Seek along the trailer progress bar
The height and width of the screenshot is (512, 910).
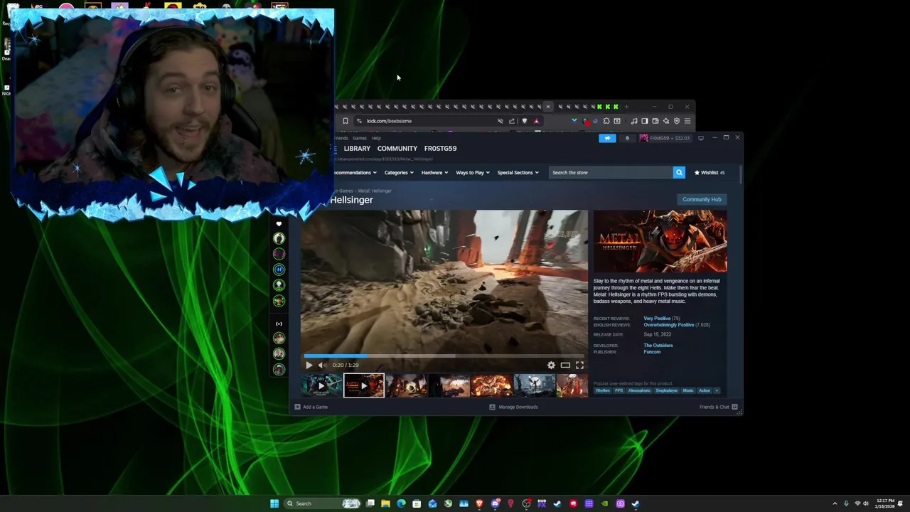[x=444, y=356]
